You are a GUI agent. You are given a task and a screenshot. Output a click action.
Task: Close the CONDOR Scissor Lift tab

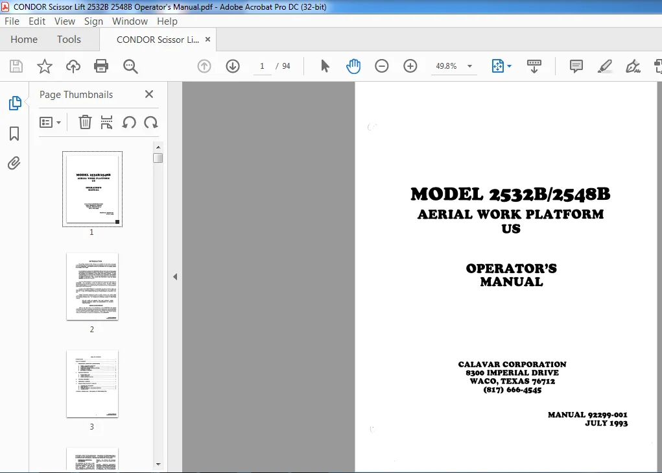(207, 40)
